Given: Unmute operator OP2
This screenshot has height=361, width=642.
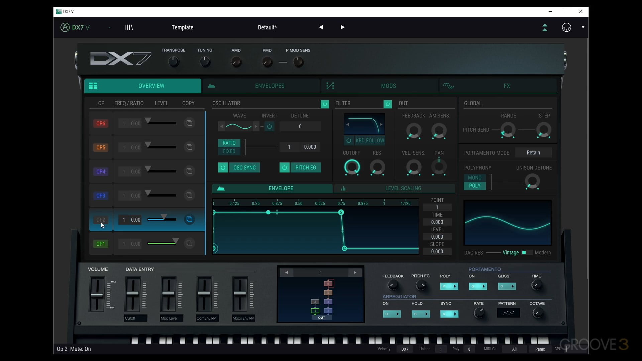Looking at the screenshot, I should [x=101, y=220].
